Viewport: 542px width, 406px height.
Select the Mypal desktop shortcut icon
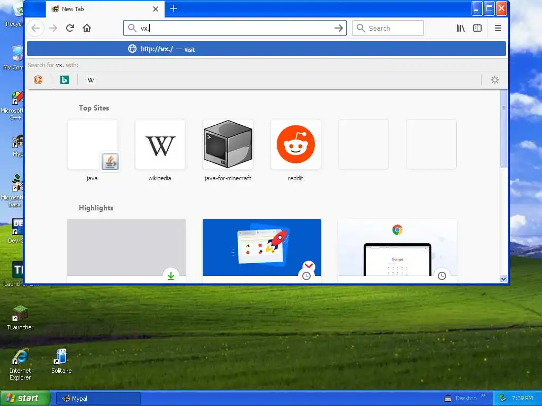tap(16, 146)
